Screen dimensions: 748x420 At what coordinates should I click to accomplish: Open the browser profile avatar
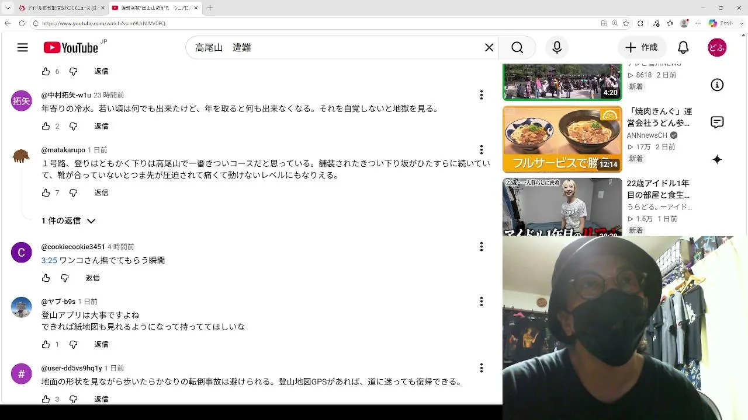click(684, 23)
